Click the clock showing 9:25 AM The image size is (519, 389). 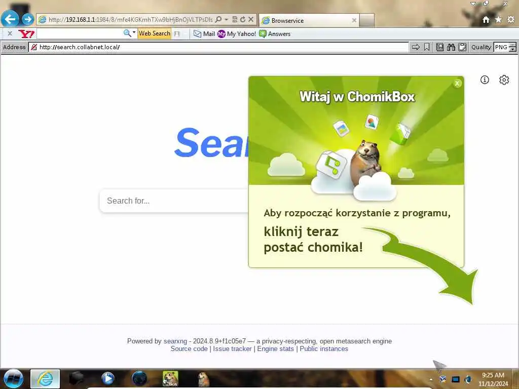[493, 379]
